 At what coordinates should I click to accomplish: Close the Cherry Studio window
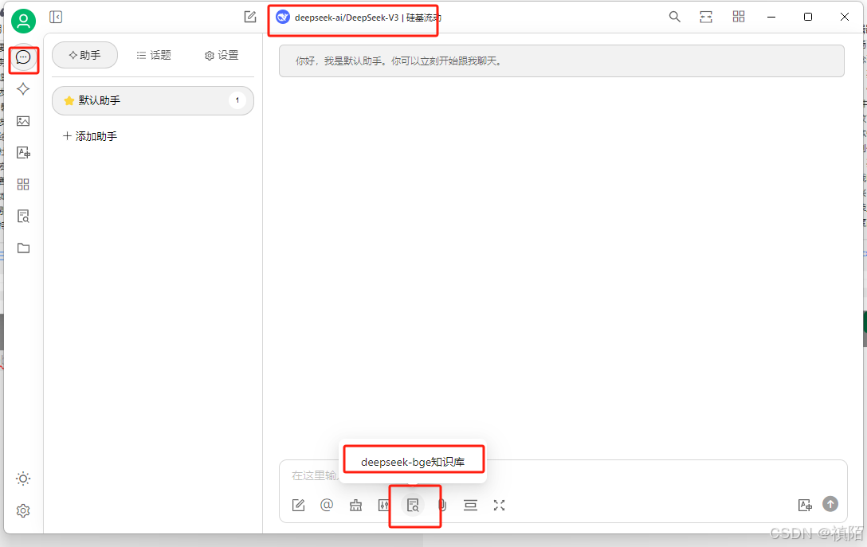[845, 18]
